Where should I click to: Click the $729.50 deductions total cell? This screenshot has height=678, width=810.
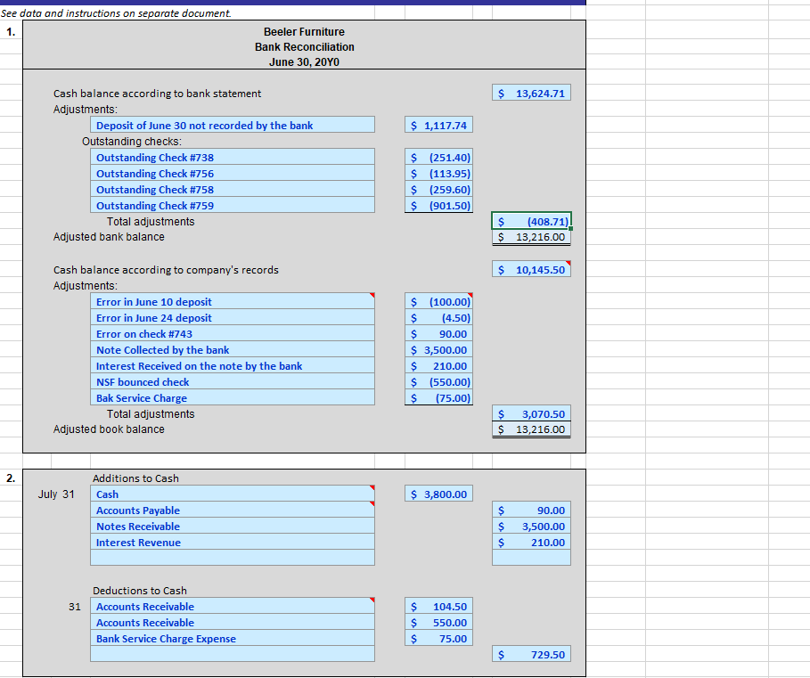coord(530,654)
